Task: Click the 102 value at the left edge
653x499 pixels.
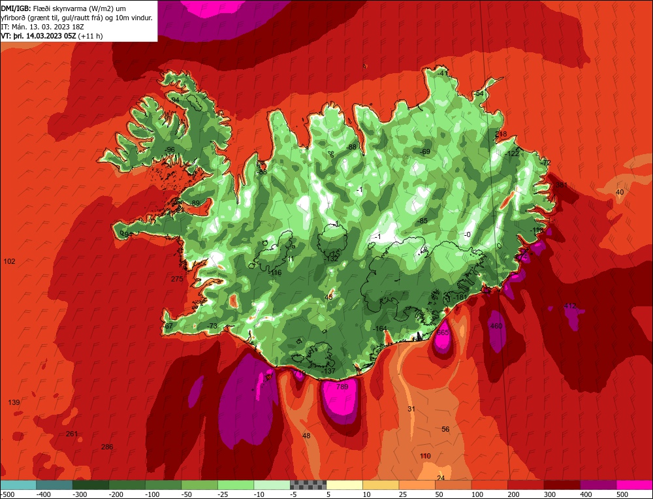Action: (9, 261)
